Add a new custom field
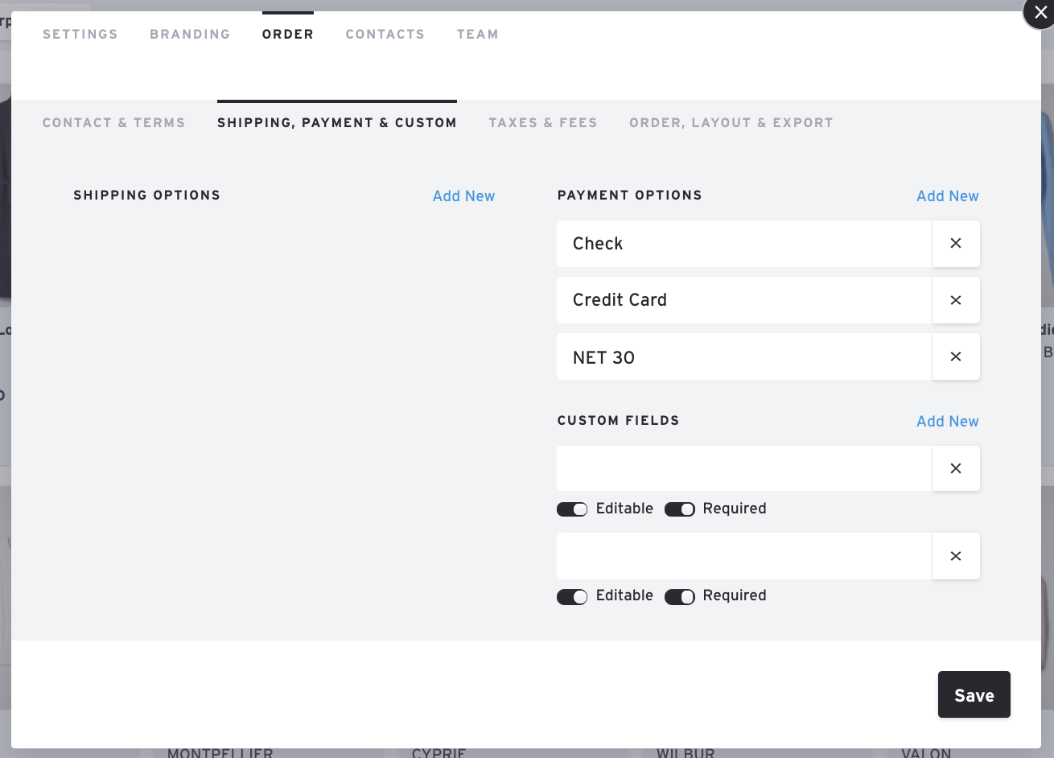Screen dimensions: 1054x758 (947, 421)
